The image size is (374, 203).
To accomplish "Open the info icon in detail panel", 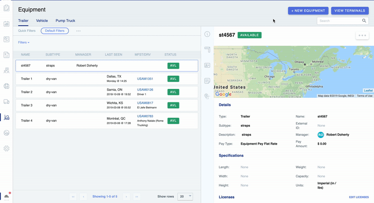I will coord(207,34).
